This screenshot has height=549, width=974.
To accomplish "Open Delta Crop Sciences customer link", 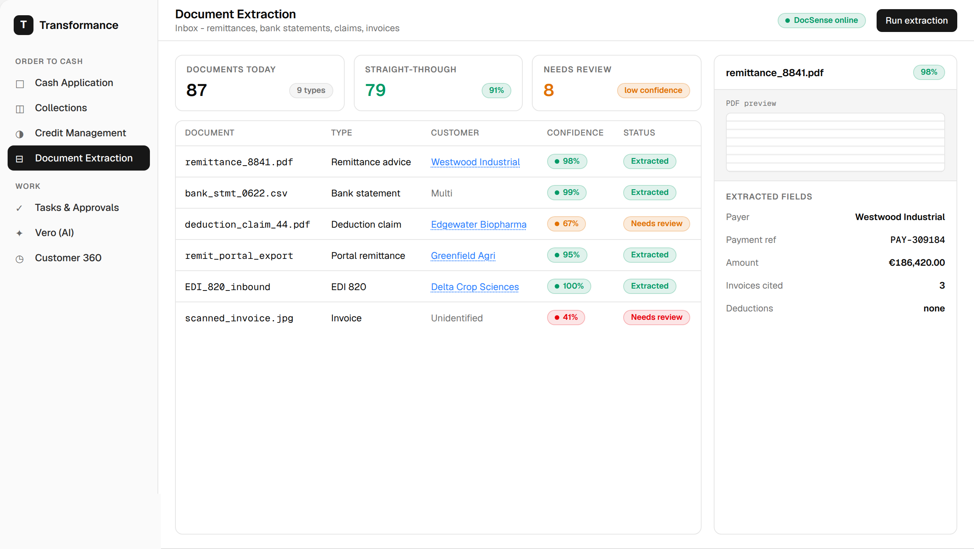I will [x=475, y=287].
